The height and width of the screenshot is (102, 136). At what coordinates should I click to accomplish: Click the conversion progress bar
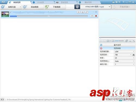49,16
